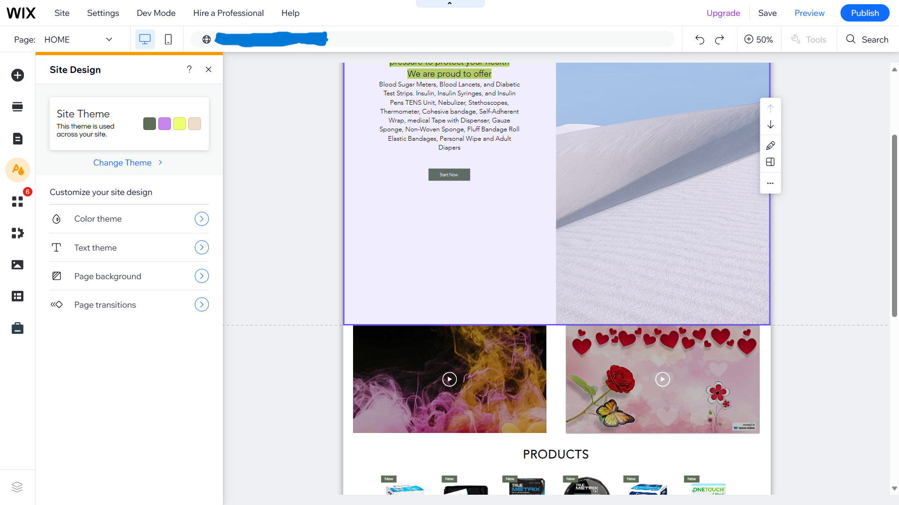Viewport: 899px width, 505px height.
Task: Click the Redo arrow icon
Action: [720, 40]
